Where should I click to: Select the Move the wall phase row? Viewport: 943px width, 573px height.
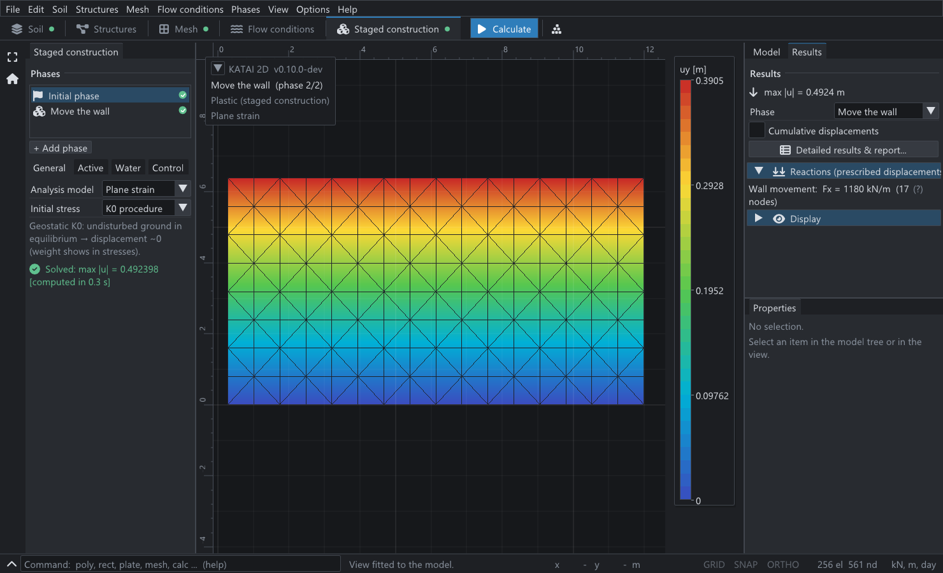(110, 111)
